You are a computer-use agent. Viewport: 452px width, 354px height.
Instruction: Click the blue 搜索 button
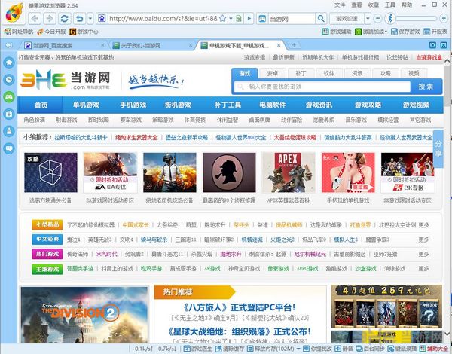pos(426,87)
